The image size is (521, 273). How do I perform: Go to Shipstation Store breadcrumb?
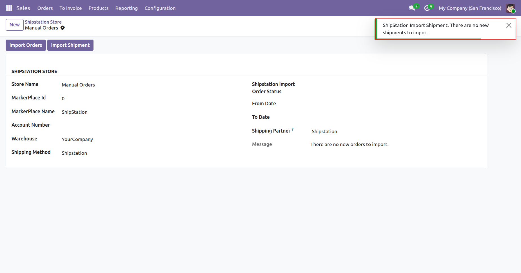tap(43, 22)
